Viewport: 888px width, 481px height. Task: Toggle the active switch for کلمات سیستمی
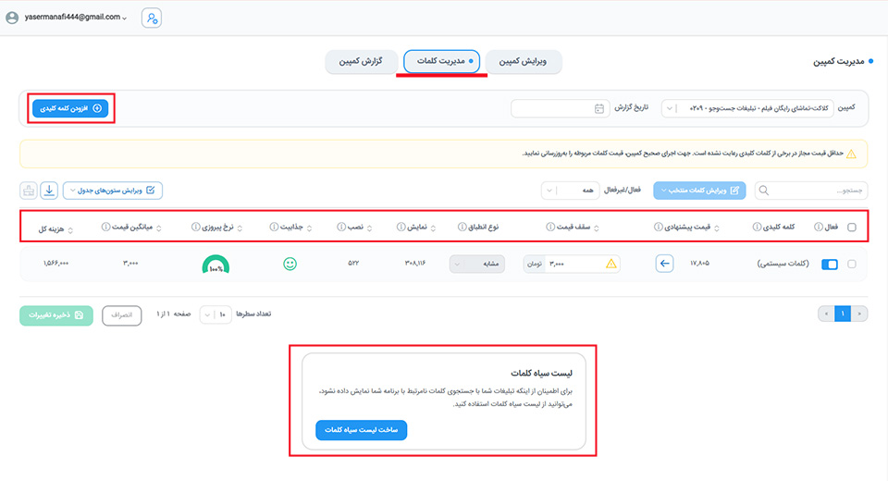point(829,265)
